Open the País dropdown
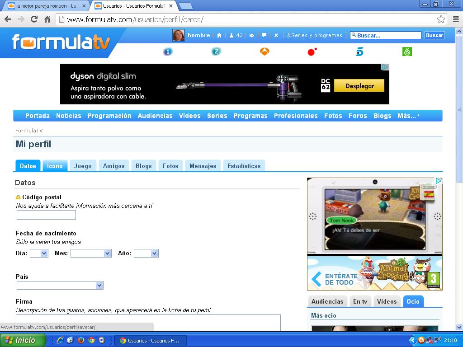This screenshot has height=347, width=463. click(60, 286)
